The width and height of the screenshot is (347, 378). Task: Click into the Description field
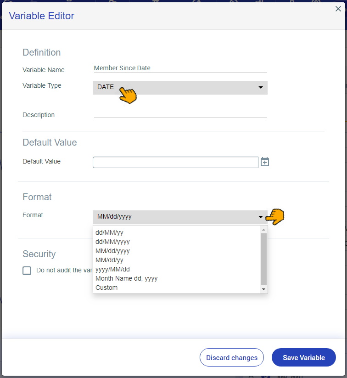[x=180, y=113]
